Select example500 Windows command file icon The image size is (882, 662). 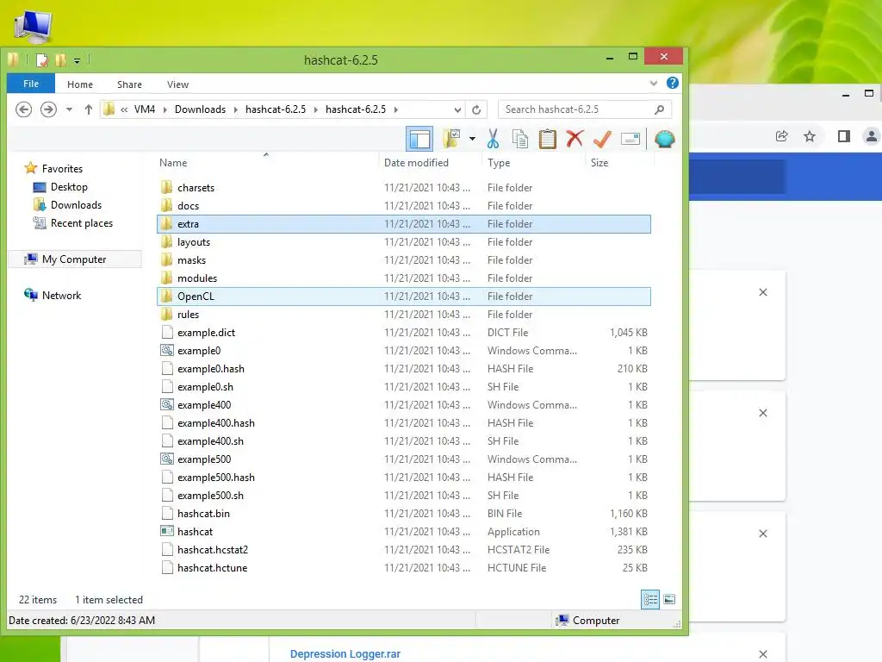[x=167, y=459]
